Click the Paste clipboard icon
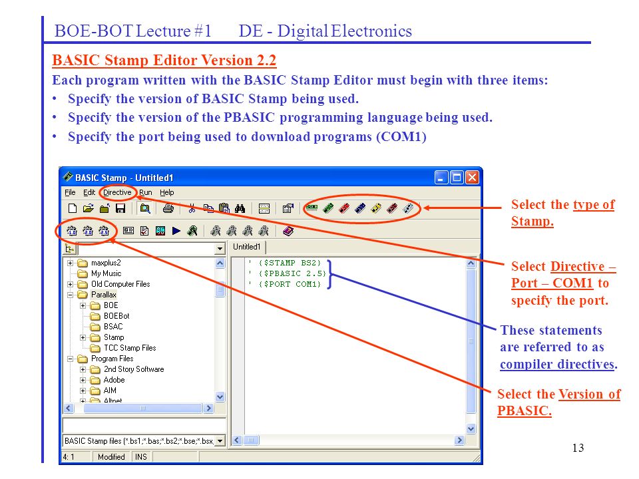The image size is (639, 479). coord(224,208)
